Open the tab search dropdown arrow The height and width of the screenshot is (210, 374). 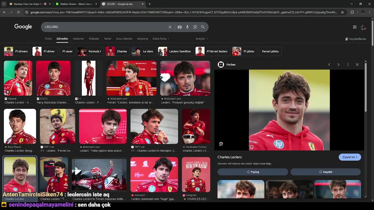tap(4, 4)
